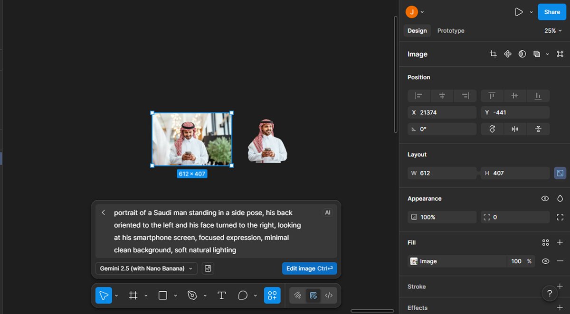Toggle fill visibility eye icon

tap(545, 261)
